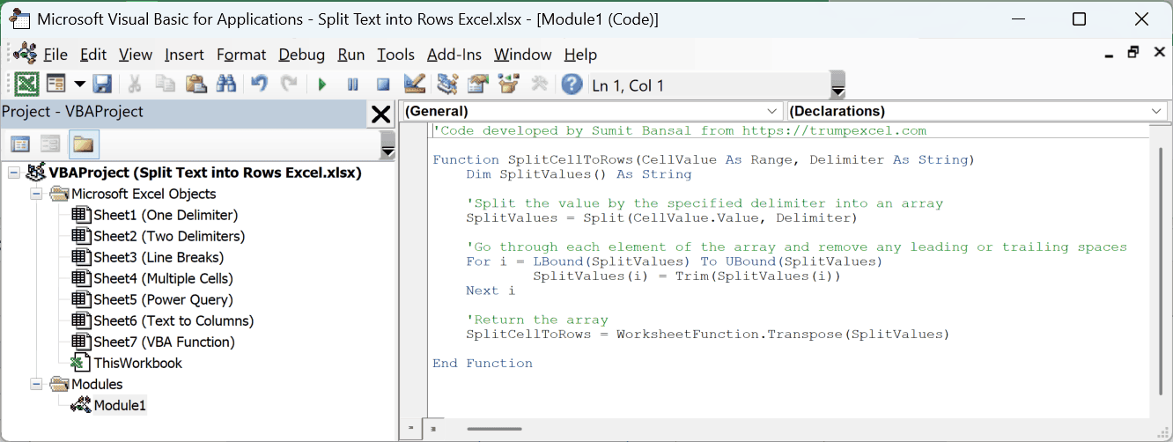Toggle Folders icon in Project pane
1173x442 pixels.
point(84,144)
